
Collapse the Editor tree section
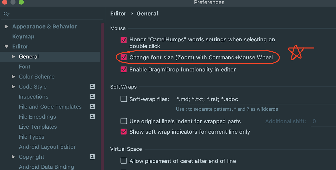pyautogui.click(x=7, y=47)
